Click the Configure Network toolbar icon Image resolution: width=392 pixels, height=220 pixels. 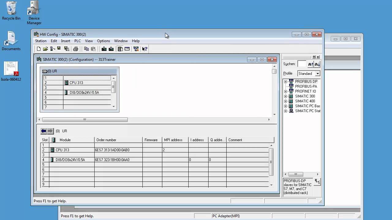(136, 49)
